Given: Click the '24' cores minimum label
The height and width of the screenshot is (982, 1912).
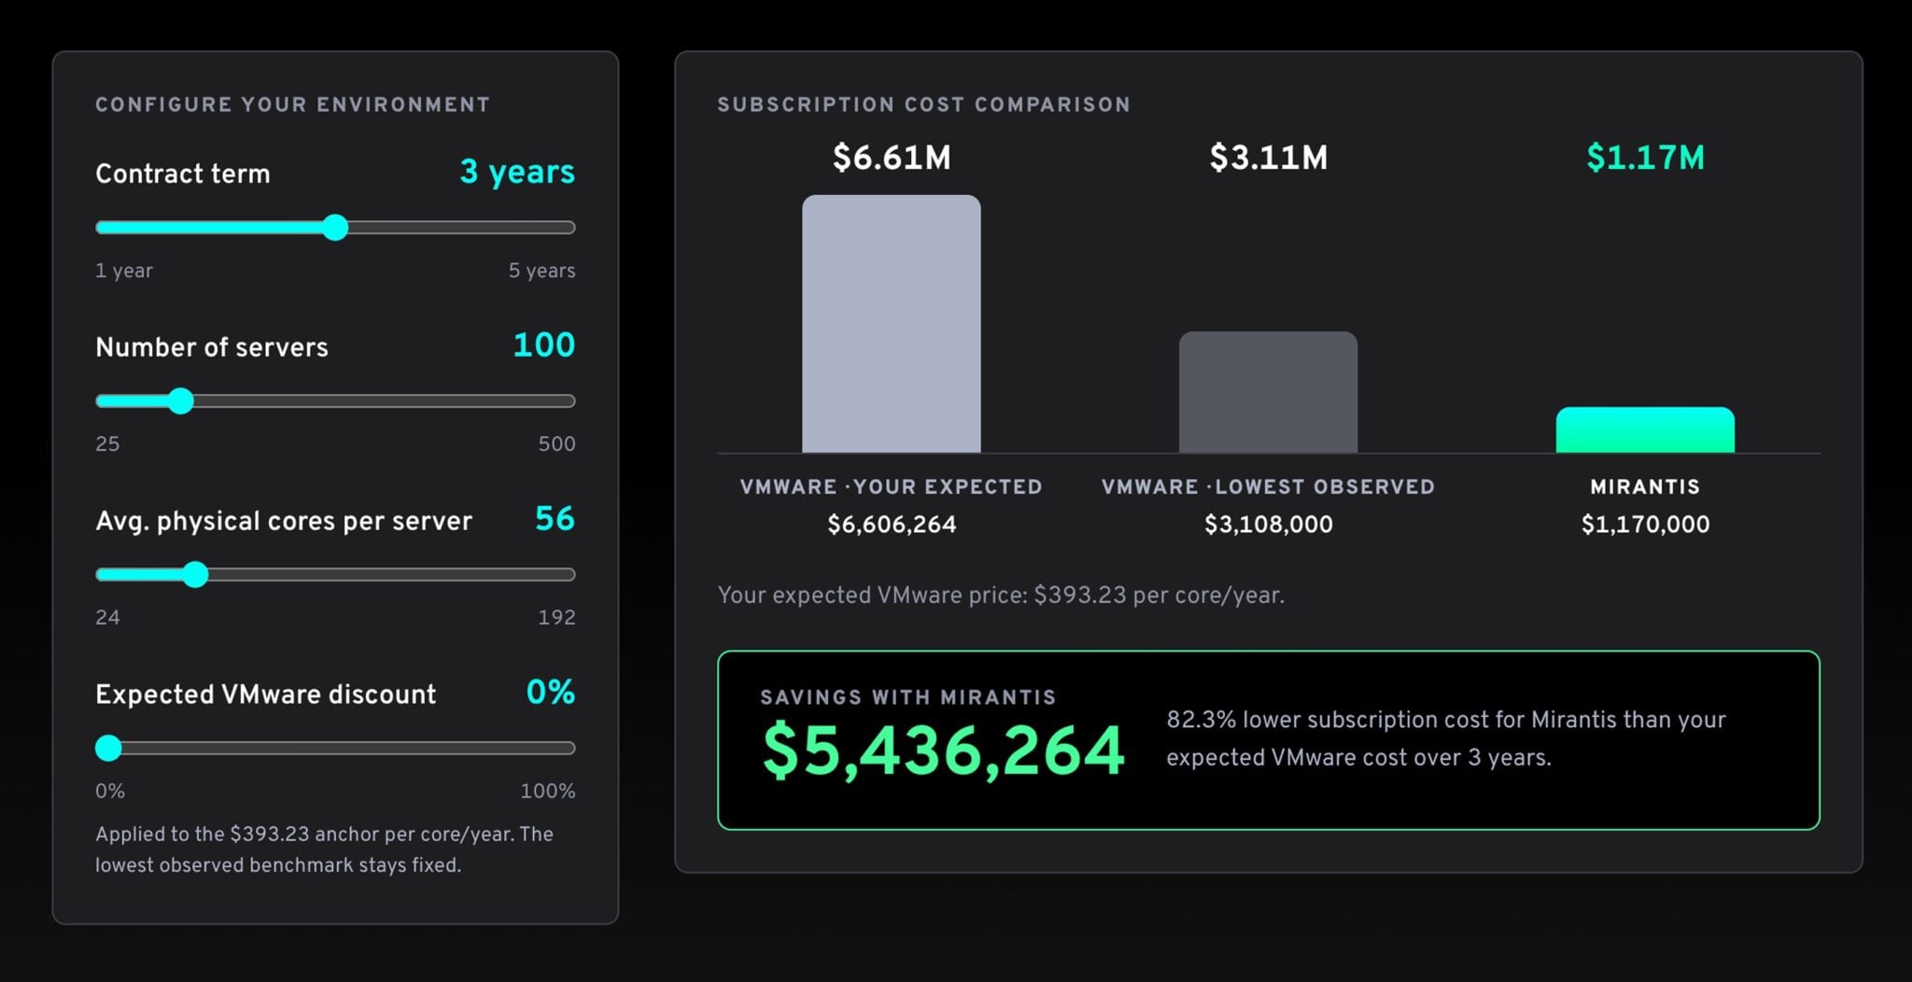Looking at the screenshot, I should (107, 617).
